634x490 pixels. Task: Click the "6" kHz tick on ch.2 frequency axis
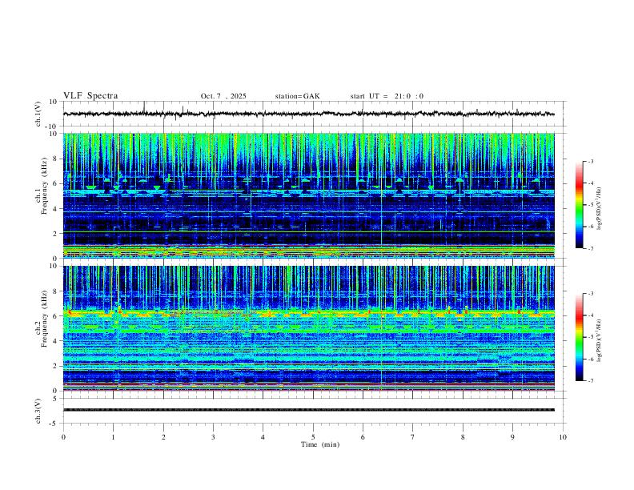click(54, 316)
